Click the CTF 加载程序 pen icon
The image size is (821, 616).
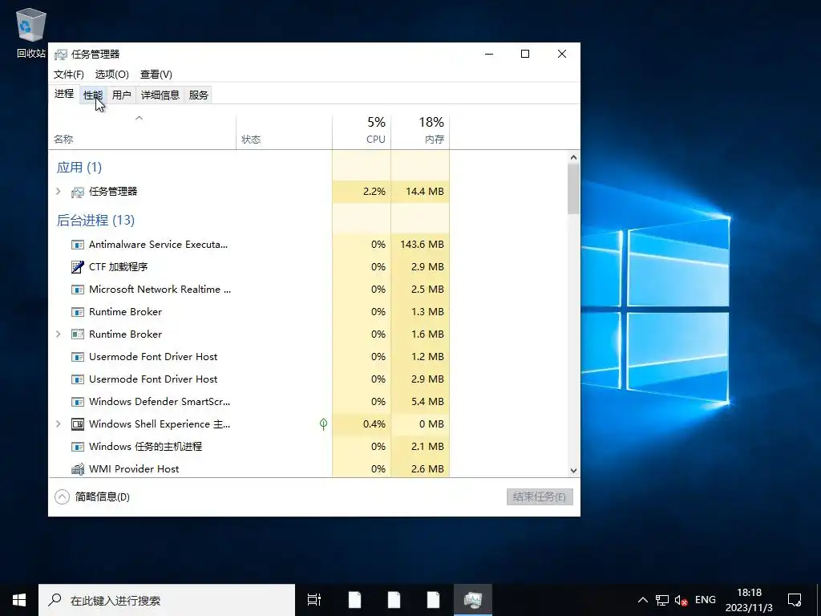point(78,267)
